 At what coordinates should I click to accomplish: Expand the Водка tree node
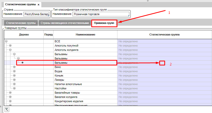tap(14, 71)
